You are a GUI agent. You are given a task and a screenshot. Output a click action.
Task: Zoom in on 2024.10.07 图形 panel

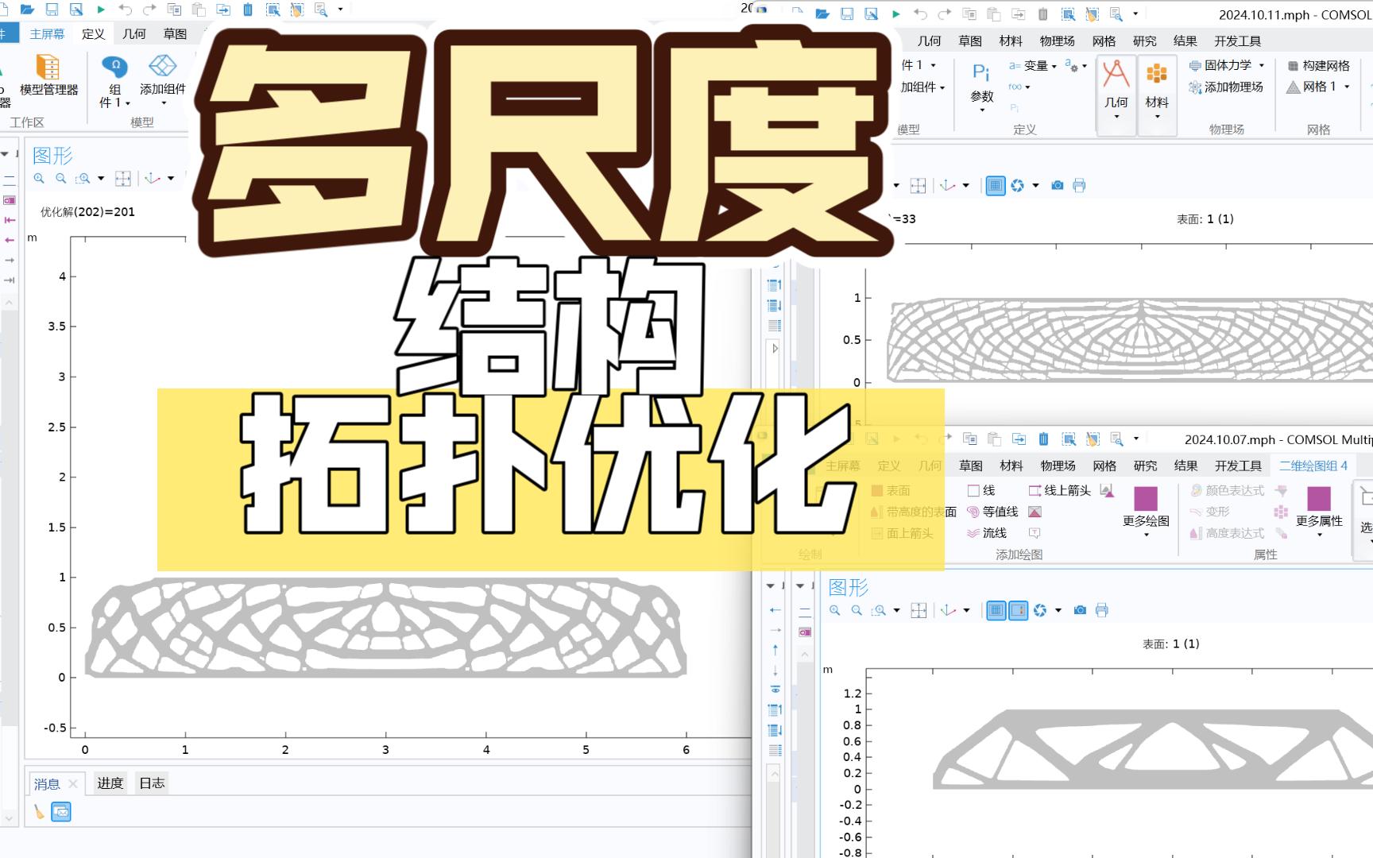coord(834,611)
